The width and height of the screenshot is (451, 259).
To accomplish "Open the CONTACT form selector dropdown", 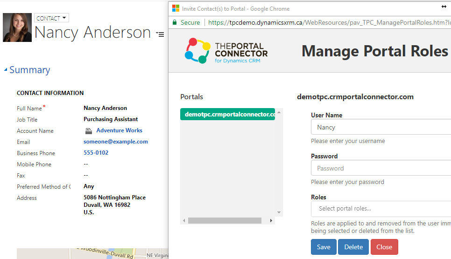I will coord(51,18).
